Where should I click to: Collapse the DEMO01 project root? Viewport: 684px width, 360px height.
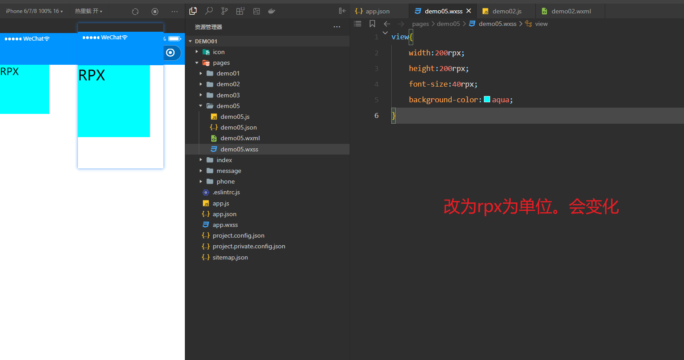tap(191, 41)
